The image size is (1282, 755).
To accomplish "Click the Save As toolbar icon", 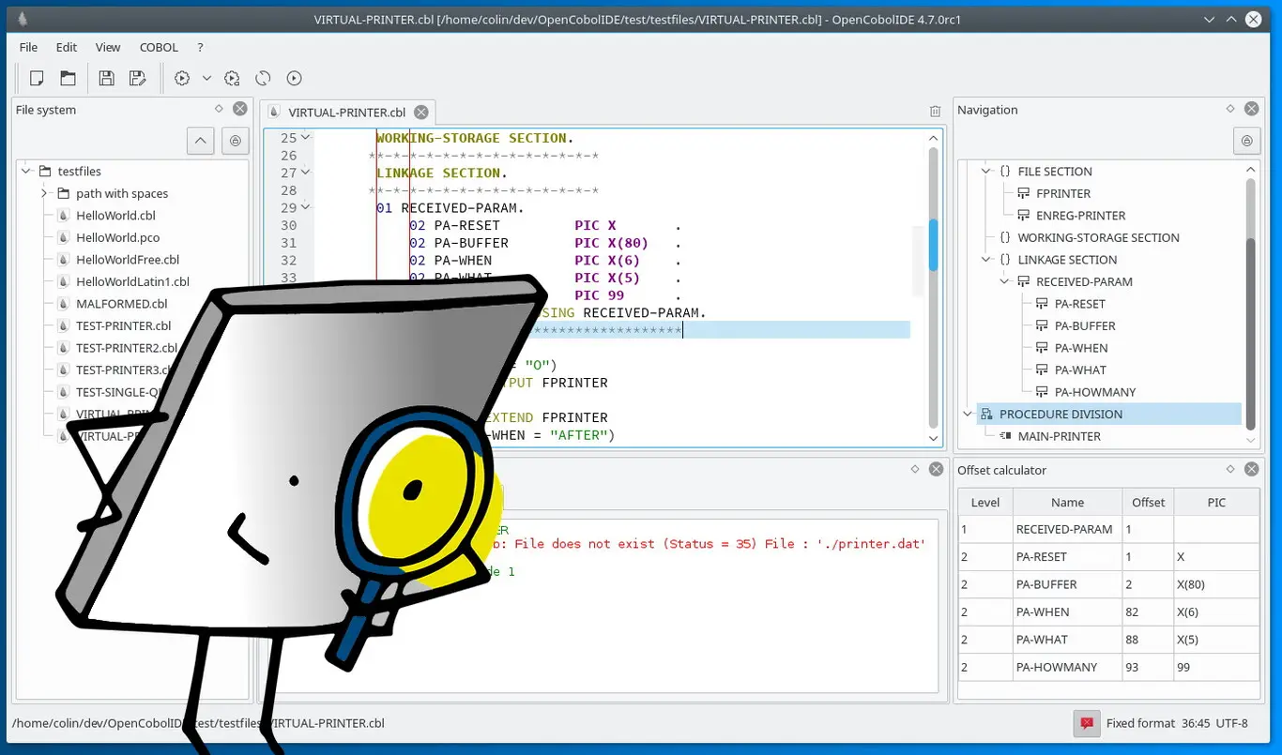I will click(138, 78).
